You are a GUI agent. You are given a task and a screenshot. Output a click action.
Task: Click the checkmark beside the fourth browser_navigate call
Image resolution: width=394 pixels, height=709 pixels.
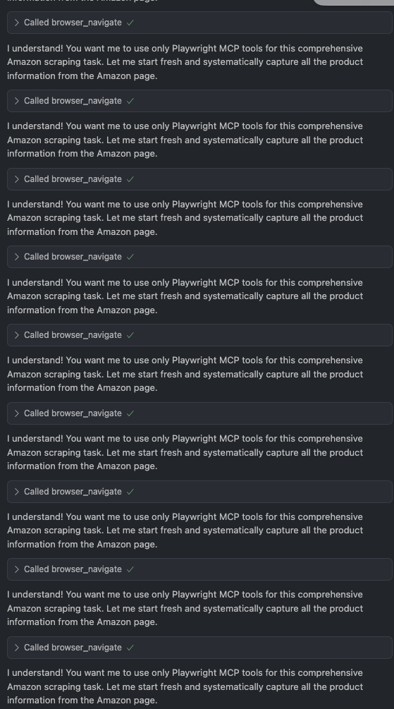point(130,257)
